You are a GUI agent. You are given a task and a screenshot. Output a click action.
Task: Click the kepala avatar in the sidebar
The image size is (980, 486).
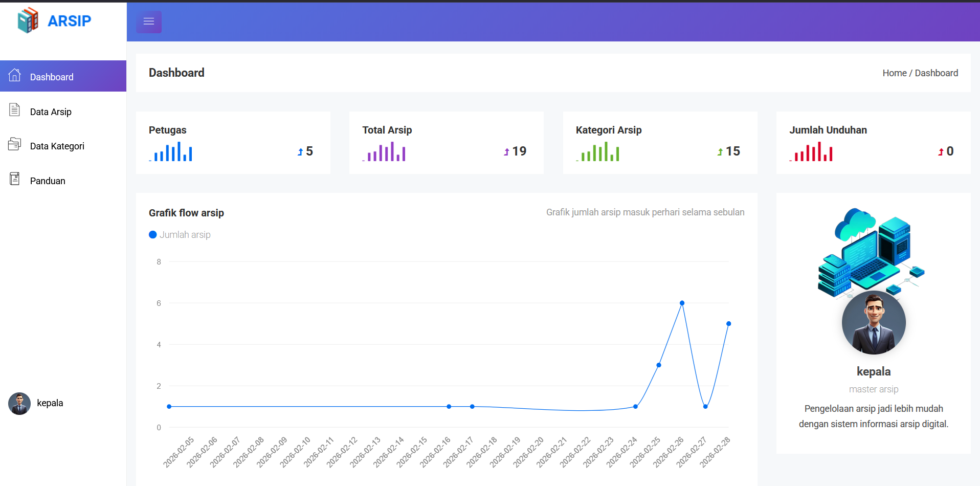point(19,404)
